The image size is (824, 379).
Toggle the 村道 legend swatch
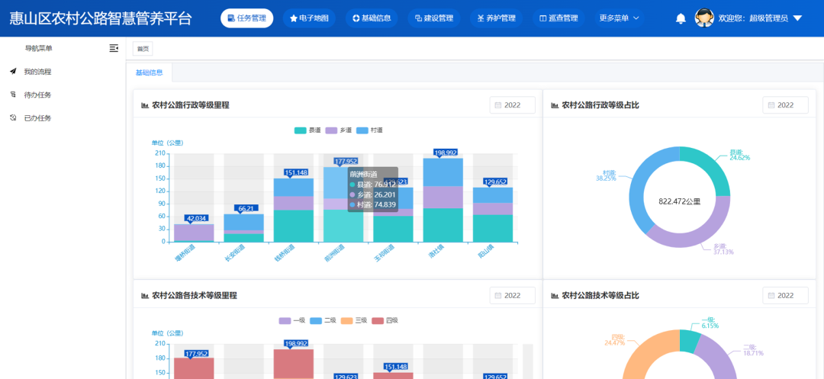[362, 130]
